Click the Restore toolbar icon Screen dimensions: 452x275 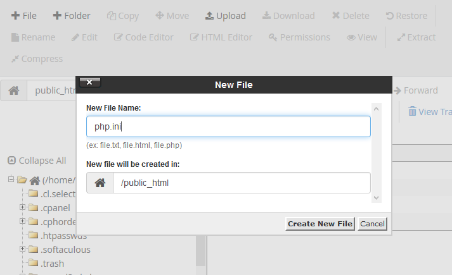coord(406,16)
